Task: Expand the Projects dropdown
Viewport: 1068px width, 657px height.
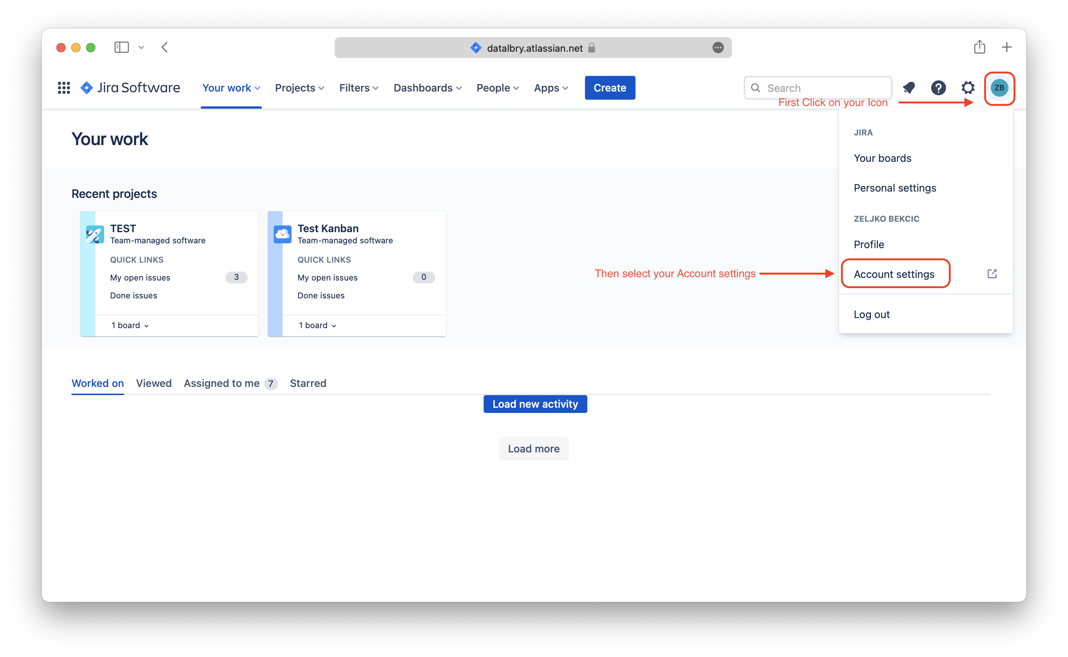Action: 299,88
